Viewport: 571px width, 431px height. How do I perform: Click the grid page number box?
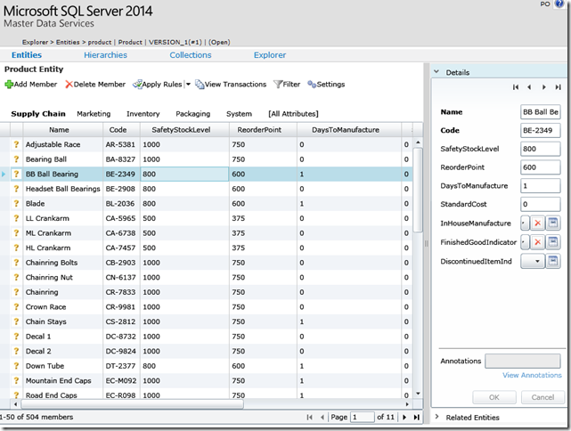[x=363, y=417]
